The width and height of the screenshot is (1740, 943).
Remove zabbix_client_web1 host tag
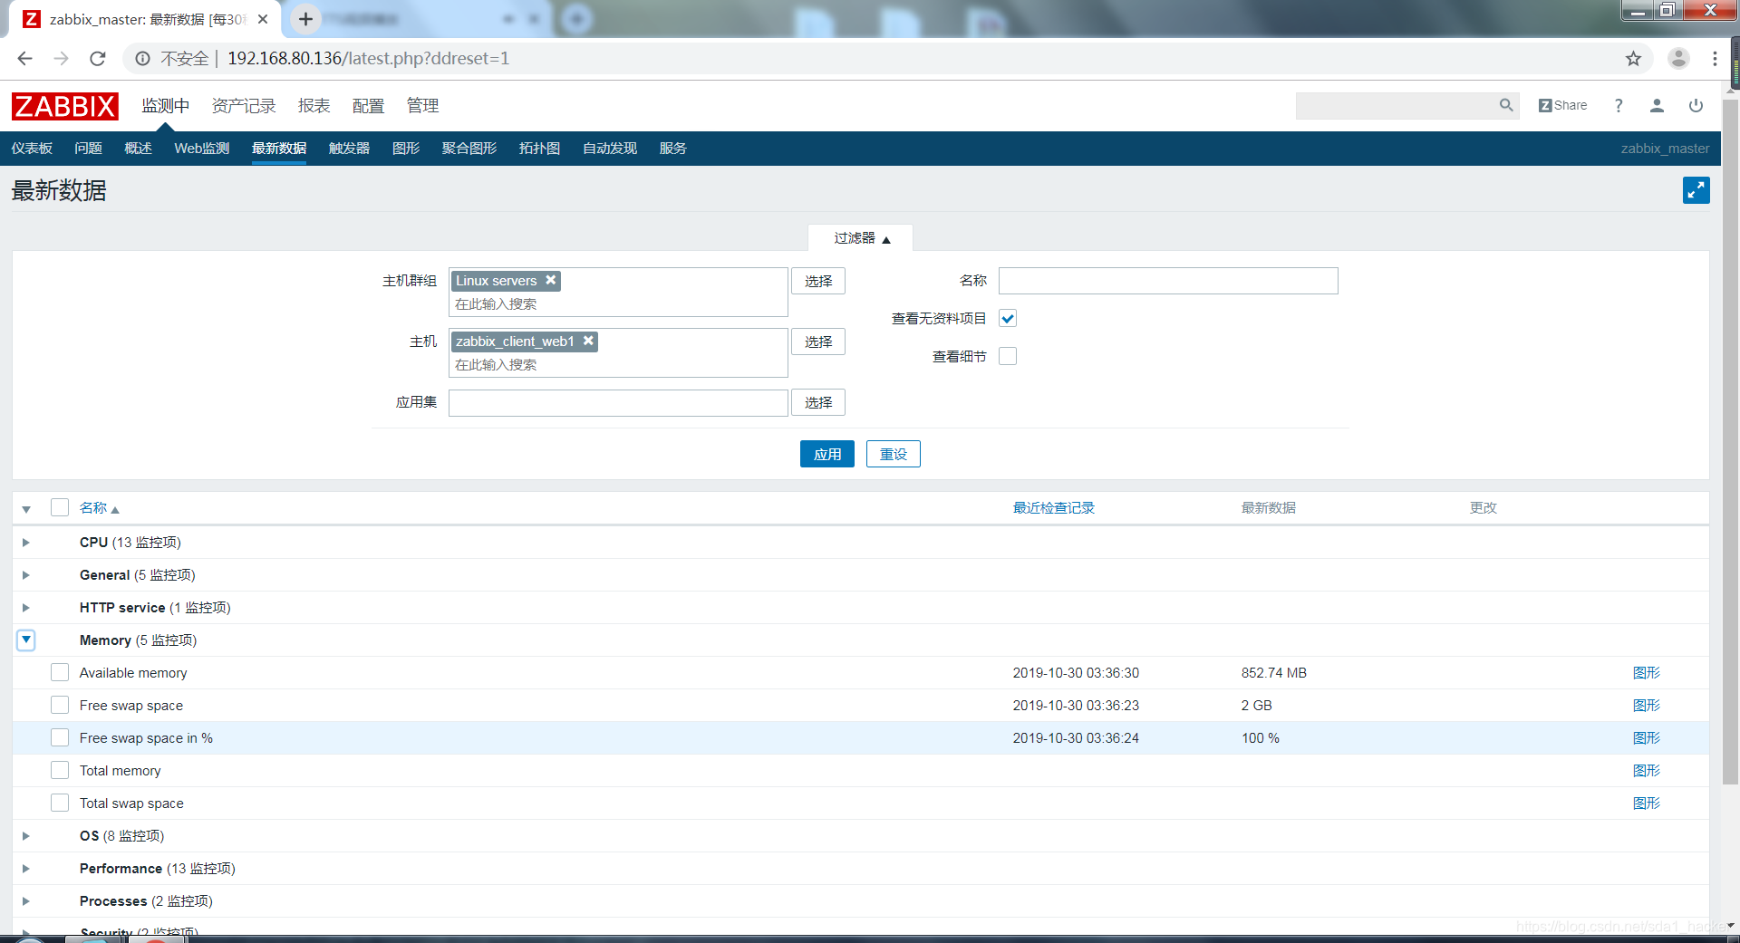pos(588,342)
